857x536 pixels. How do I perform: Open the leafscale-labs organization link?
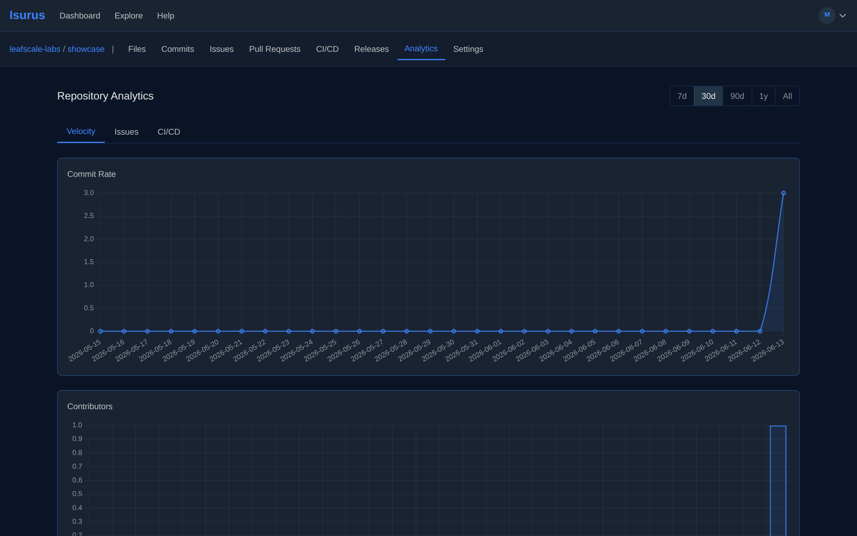[35, 49]
